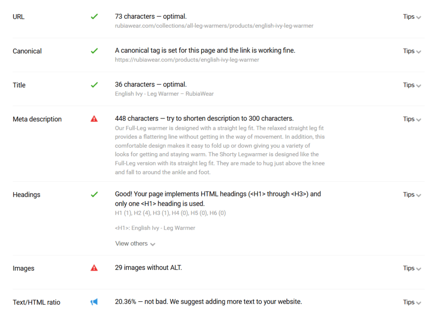Expand Tips for the URL row
Screen dimensions: 434x311
pyautogui.click(x=412, y=17)
